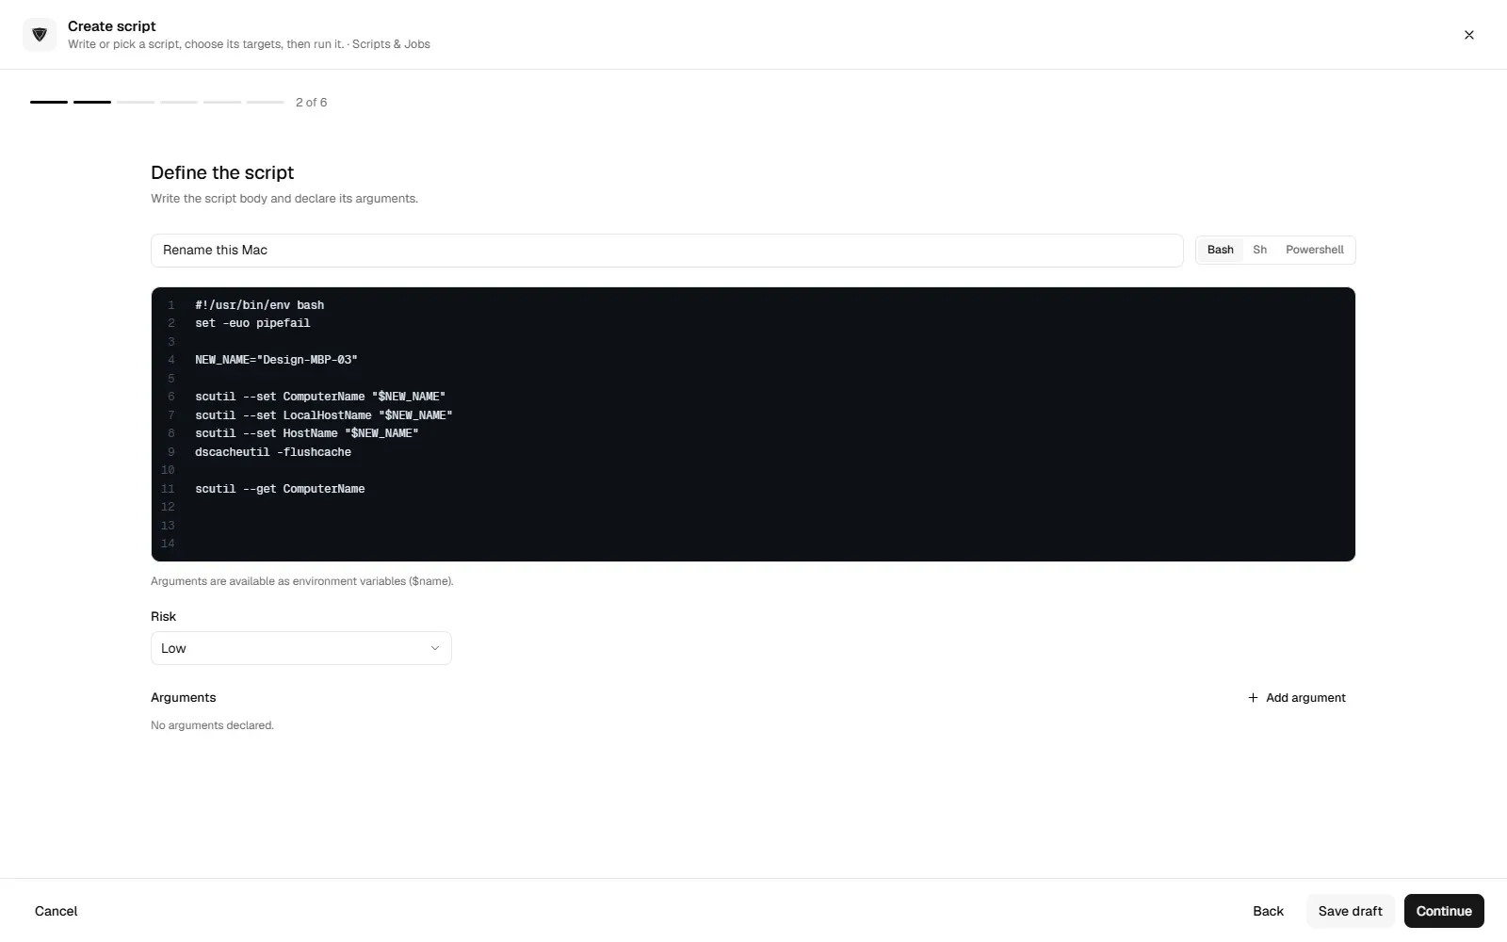Click line 'scutil --get ComputerName'
Screen dimensions: 1507x942
point(280,489)
